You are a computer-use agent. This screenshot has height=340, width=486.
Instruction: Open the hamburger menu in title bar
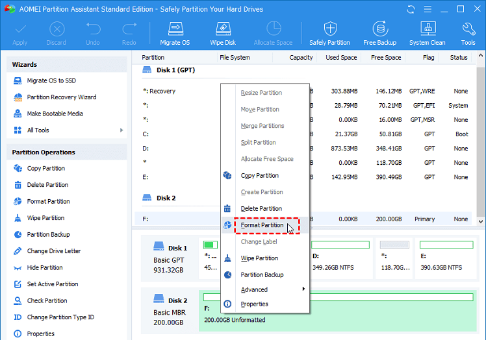tap(428, 9)
